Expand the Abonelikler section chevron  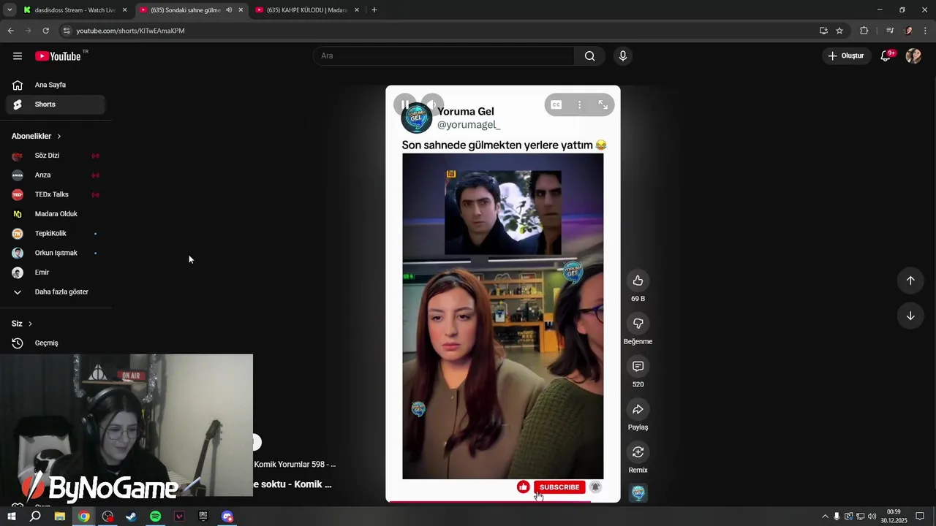pyautogui.click(x=59, y=137)
